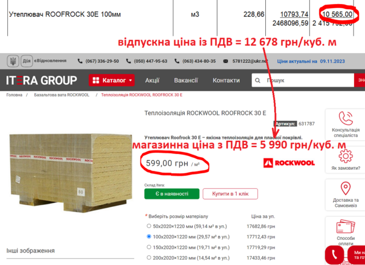The image size is (365, 265).
Task: Click the Базальтова вата ROCKWOOL breadcrumb
Action: pos(62,95)
